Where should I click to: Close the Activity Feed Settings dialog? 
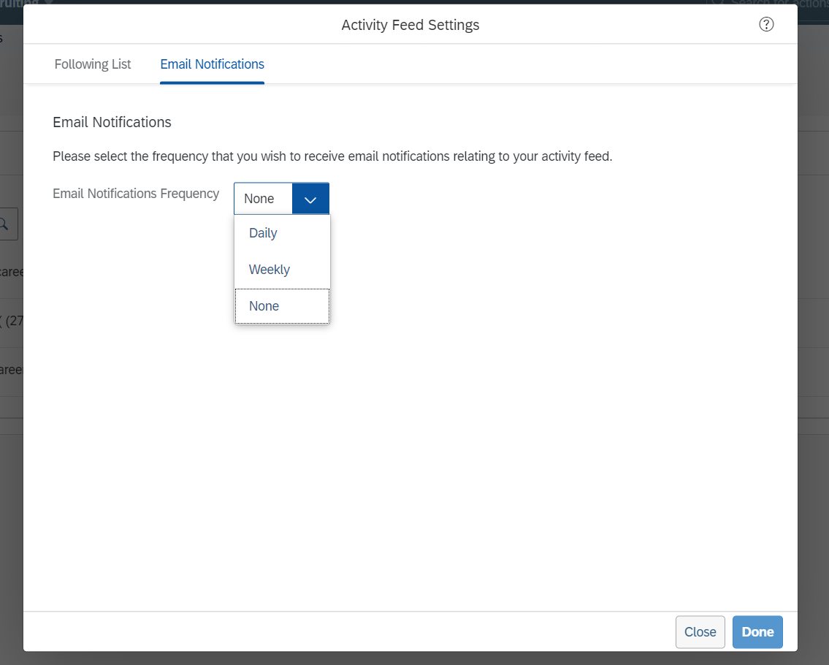[700, 631]
